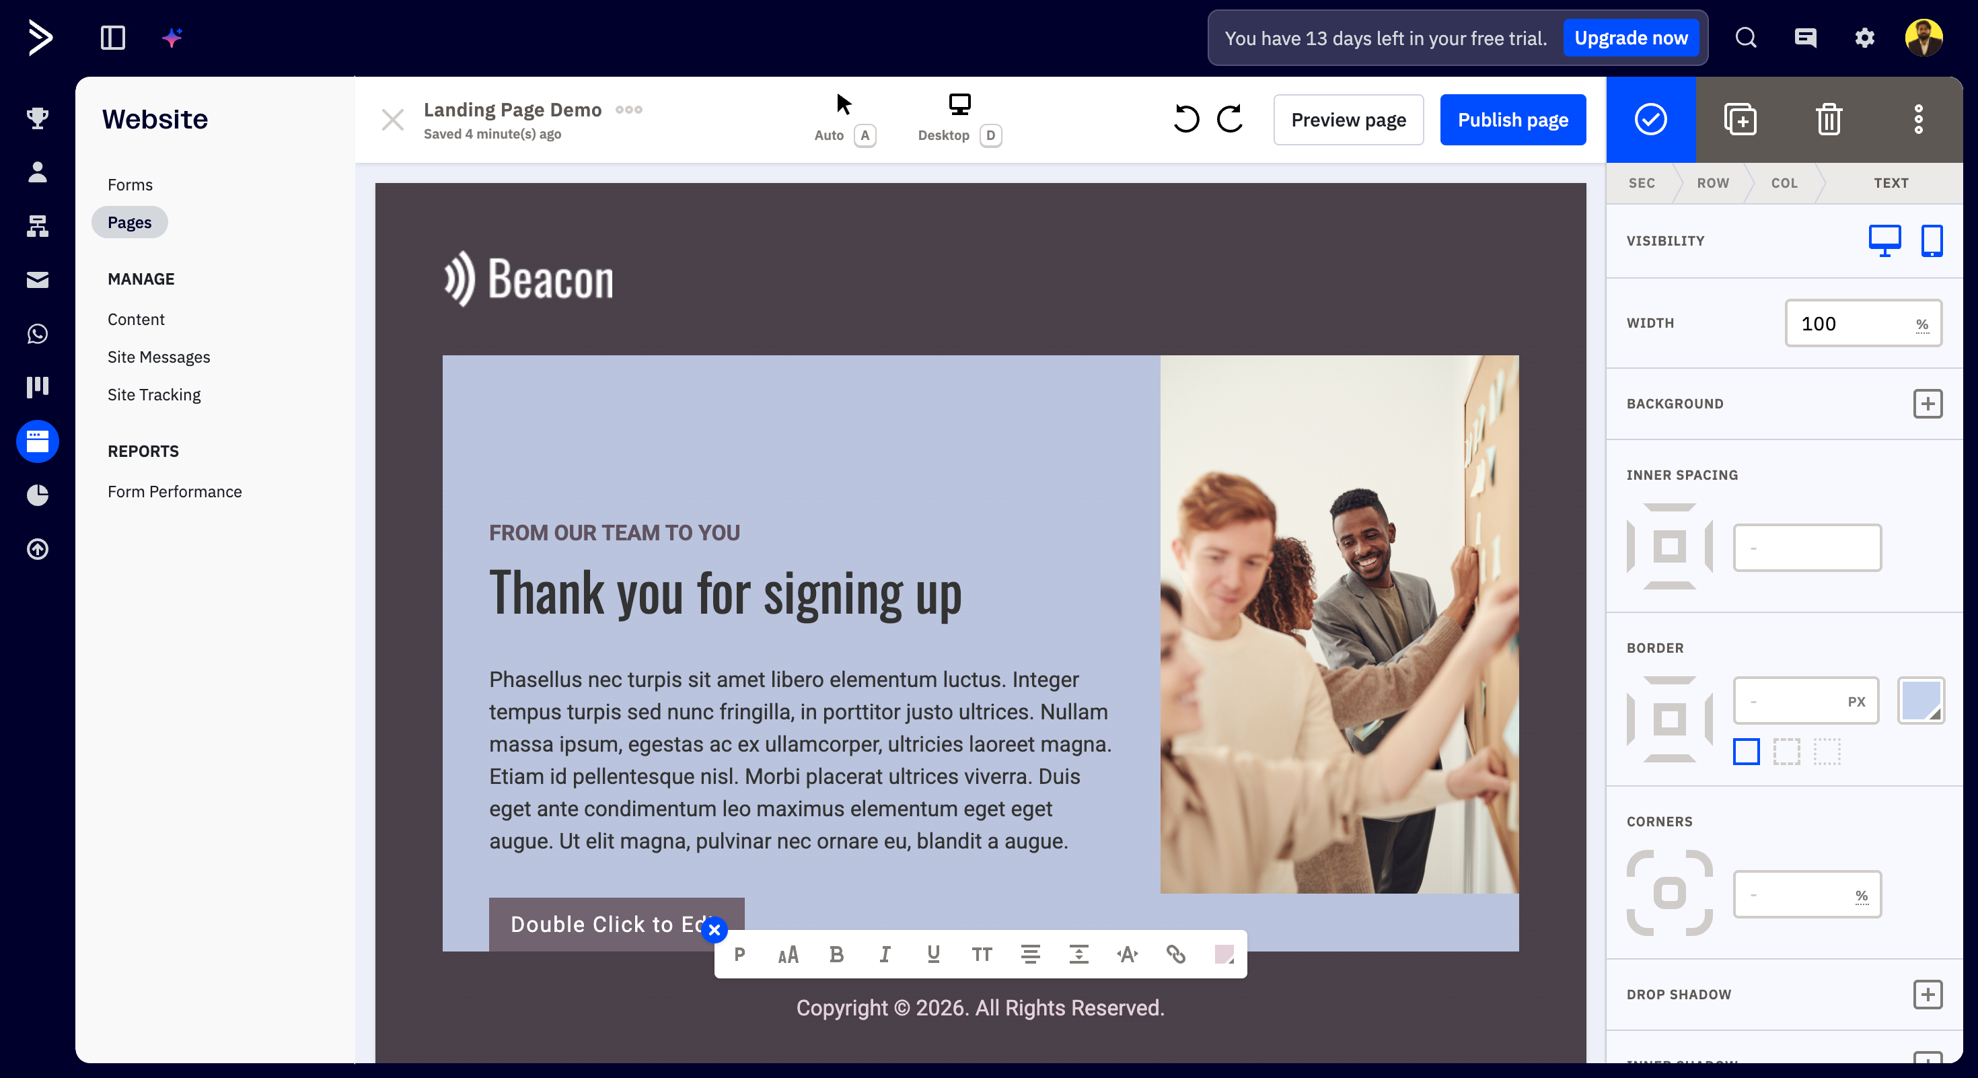
Task: Open Reports pie chart icon
Action: coord(38,495)
